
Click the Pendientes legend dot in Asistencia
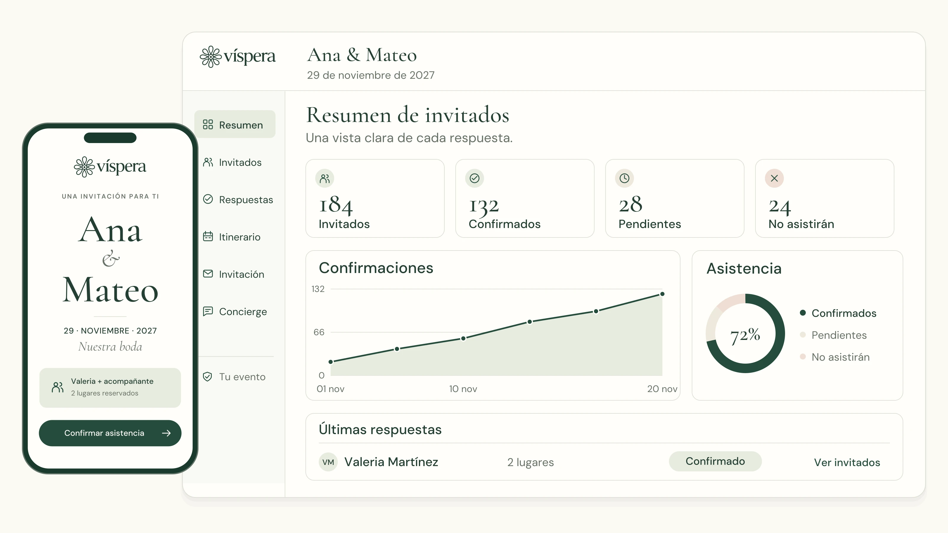(x=803, y=335)
